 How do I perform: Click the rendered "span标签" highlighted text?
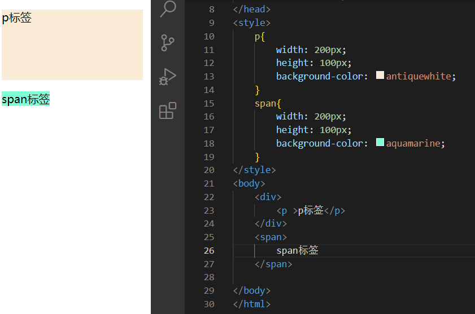tap(26, 100)
